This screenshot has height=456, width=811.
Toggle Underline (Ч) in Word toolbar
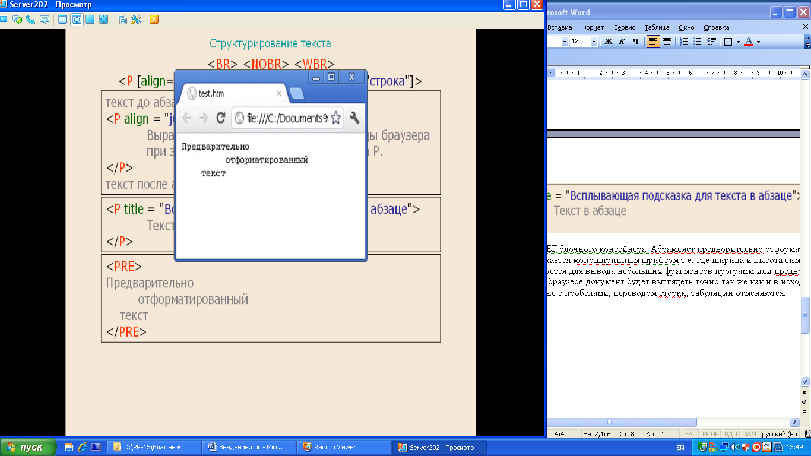pos(636,42)
